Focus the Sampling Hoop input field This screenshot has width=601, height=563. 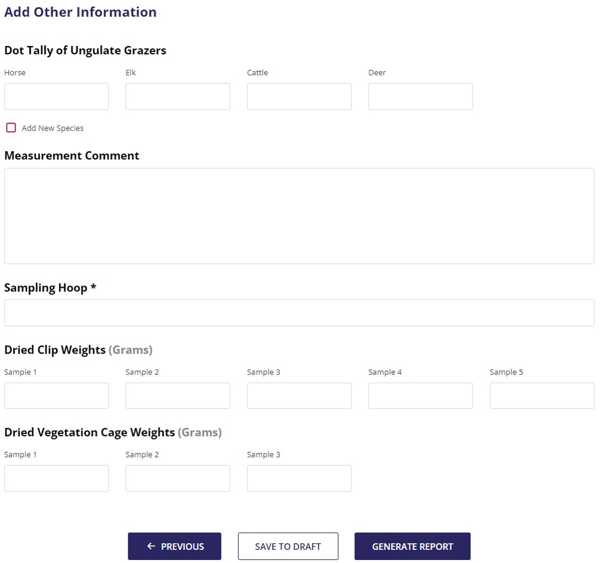click(299, 313)
